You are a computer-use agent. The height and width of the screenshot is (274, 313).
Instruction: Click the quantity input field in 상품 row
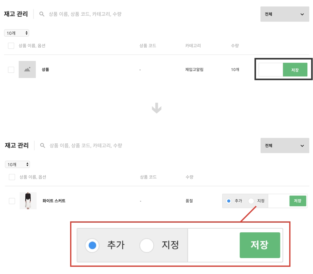click(271, 70)
